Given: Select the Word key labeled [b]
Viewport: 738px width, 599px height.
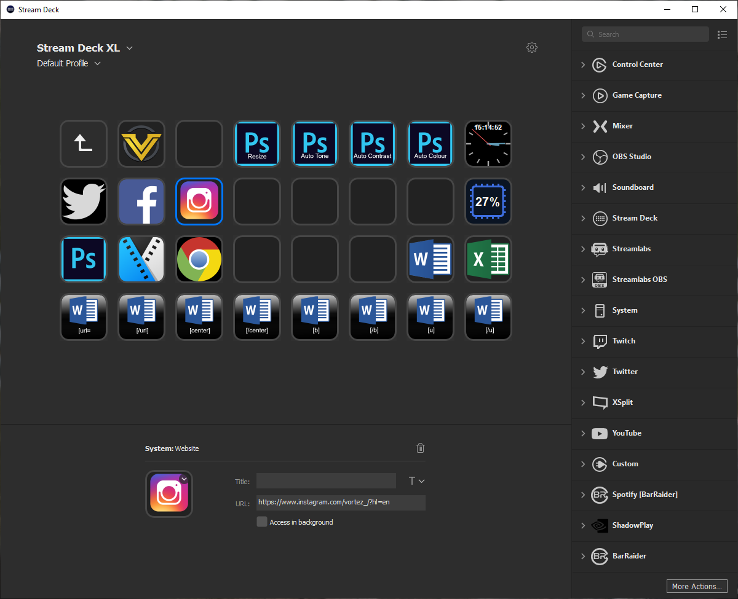Looking at the screenshot, I should (315, 317).
